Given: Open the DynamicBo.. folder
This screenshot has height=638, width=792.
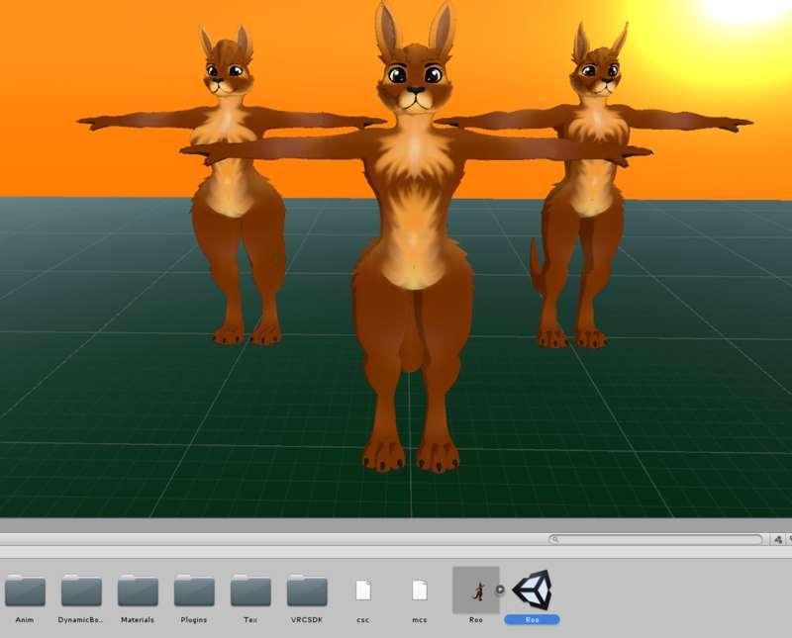Looking at the screenshot, I should 81,591.
